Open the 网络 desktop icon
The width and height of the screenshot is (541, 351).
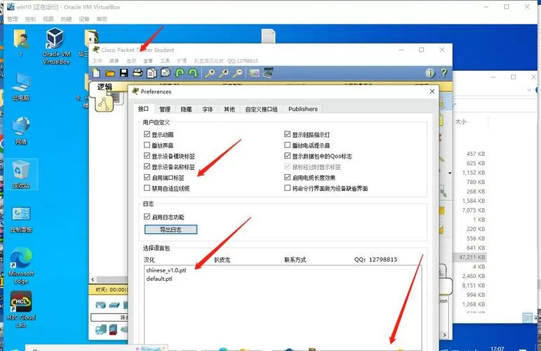coord(21,131)
